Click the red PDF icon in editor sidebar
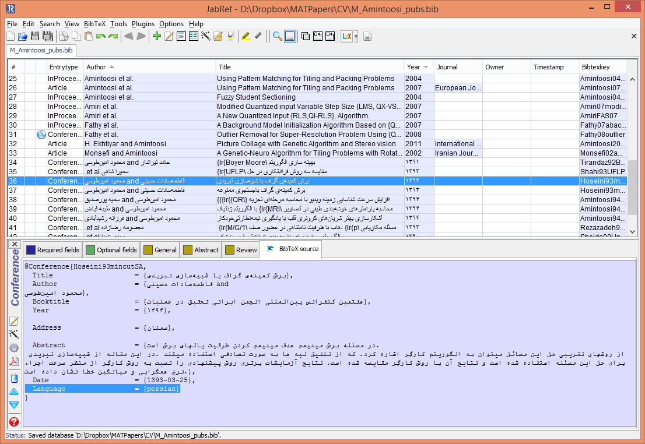This screenshot has width=645, height=444. point(14,361)
